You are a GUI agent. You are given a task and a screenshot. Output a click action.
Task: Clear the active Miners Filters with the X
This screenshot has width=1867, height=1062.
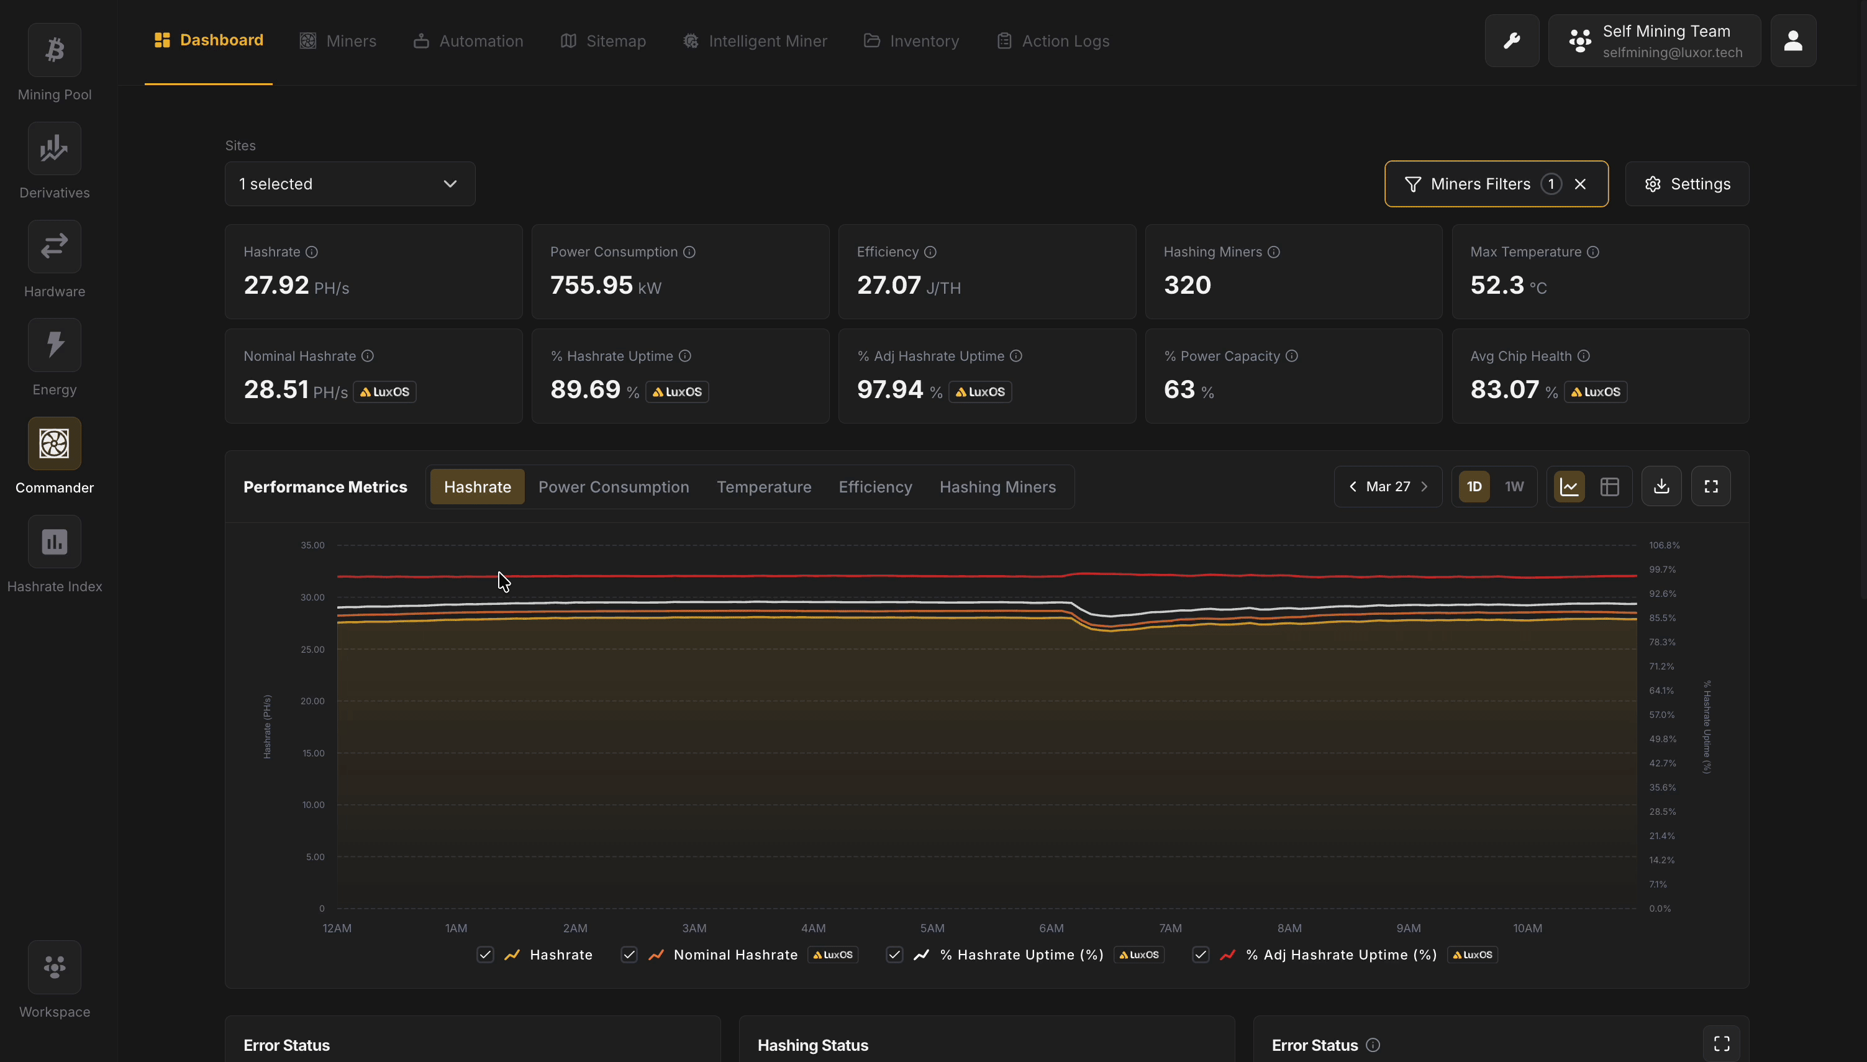tap(1579, 184)
